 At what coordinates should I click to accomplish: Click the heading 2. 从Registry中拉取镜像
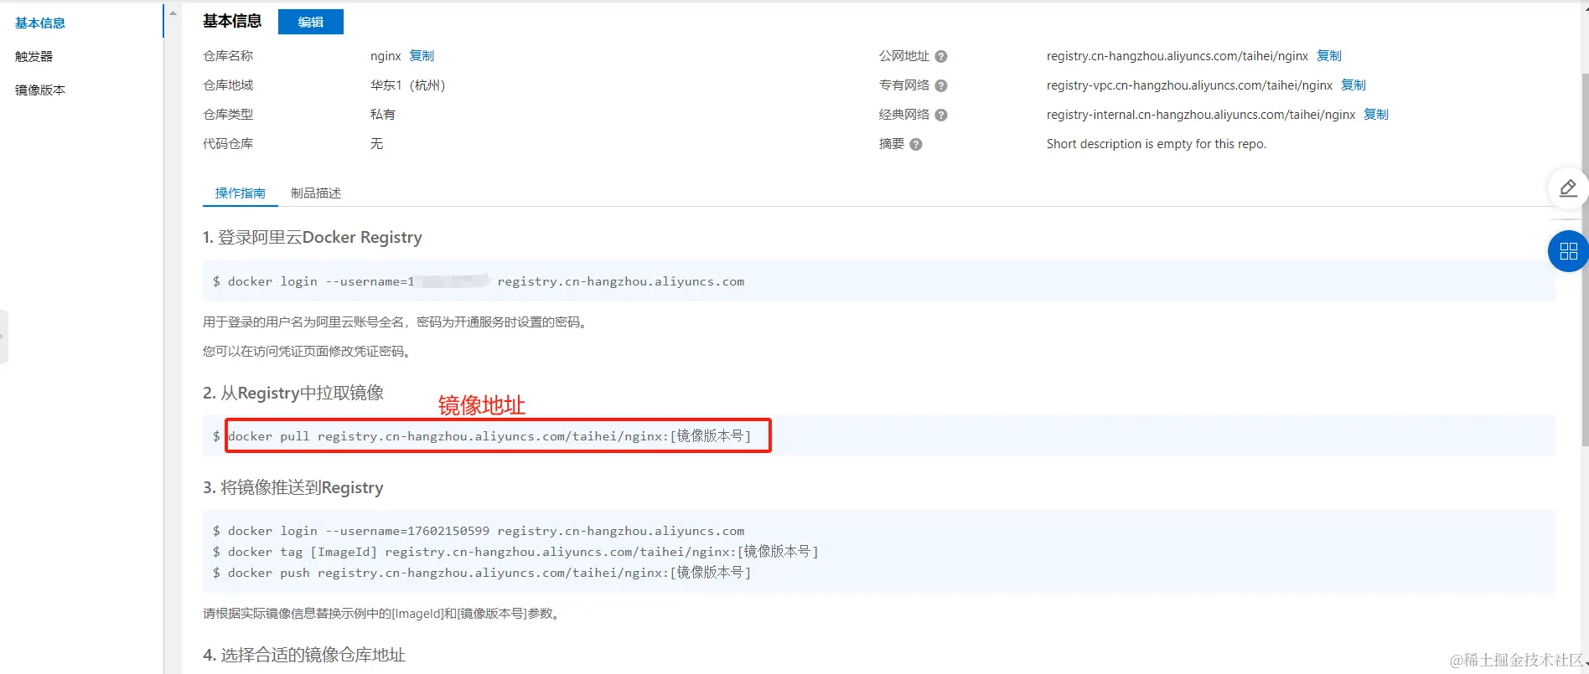(293, 393)
